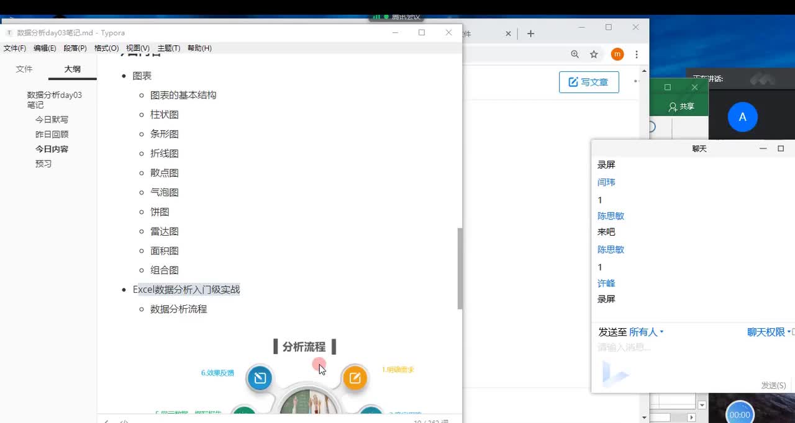Click the 共享 button in Excel
The height and width of the screenshot is (423, 795).
tap(681, 107)
